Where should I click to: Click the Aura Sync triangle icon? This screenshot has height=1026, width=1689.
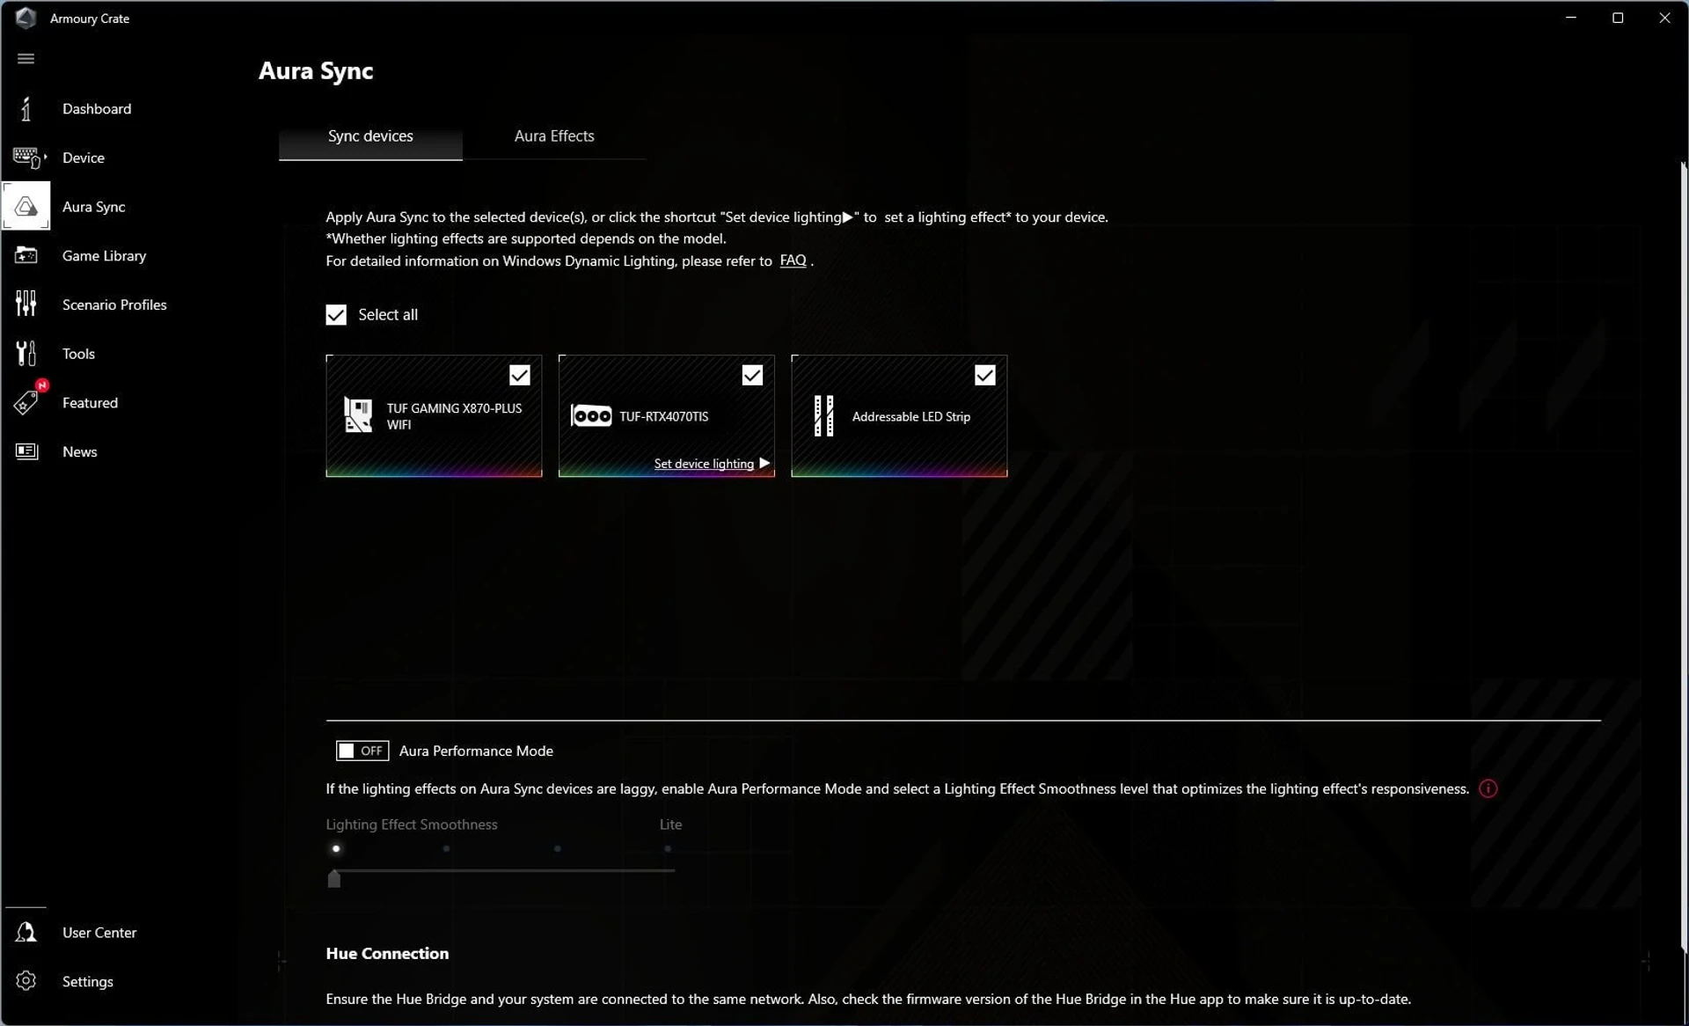26,207
